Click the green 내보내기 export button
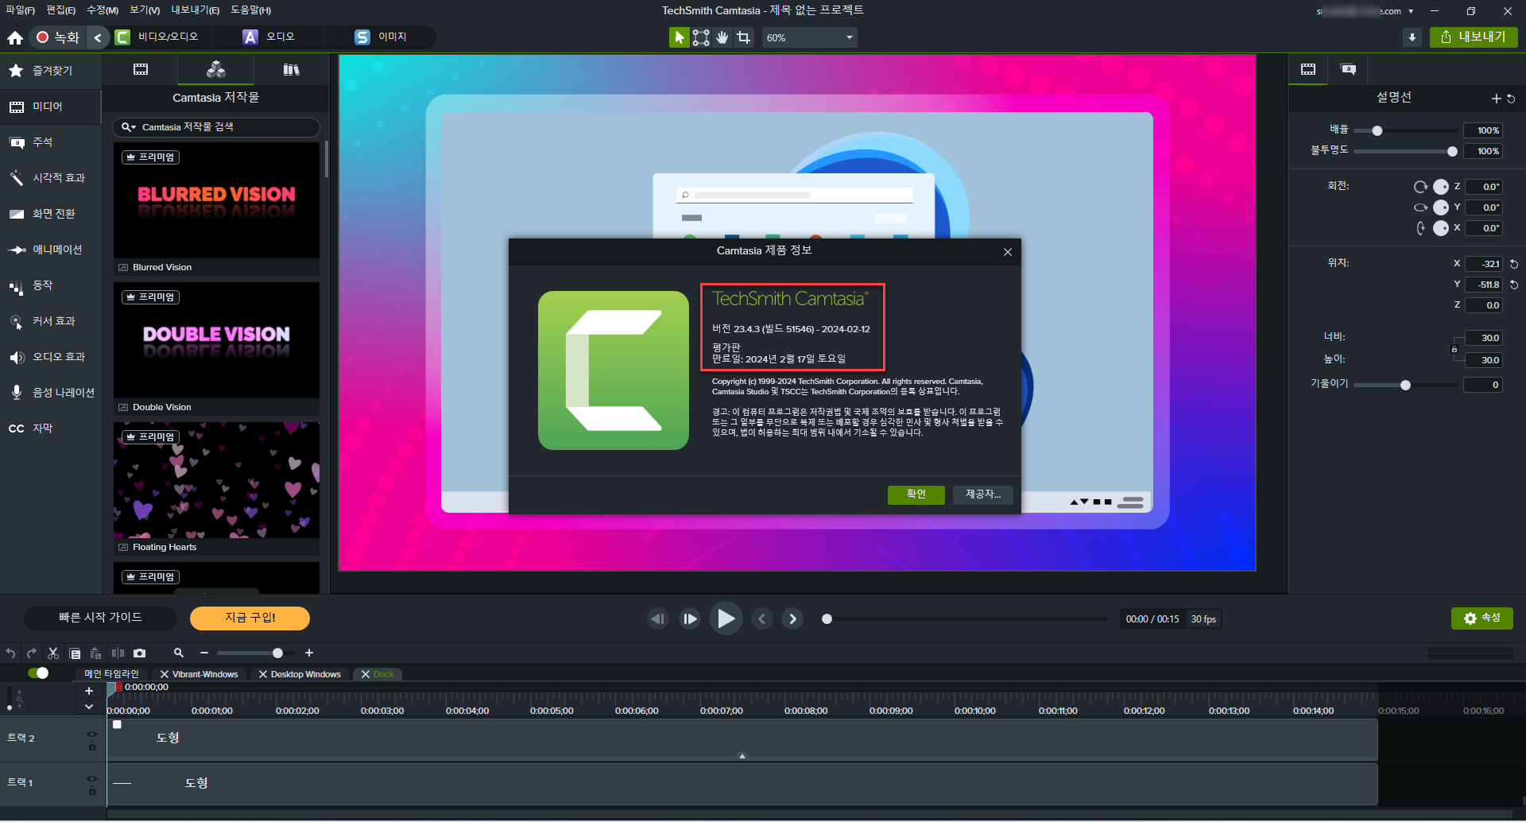The image size is (1526, 822). click(x=1474, y=37)
